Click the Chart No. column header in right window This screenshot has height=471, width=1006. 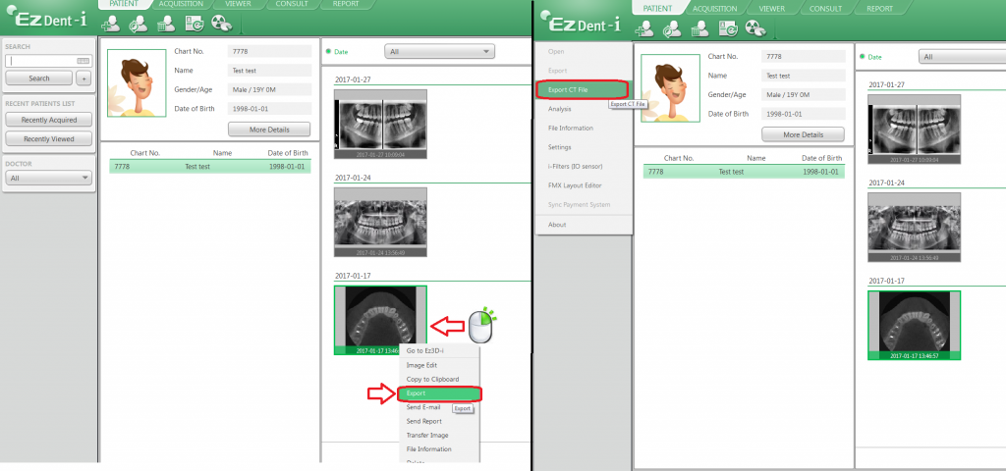click(x=679, y=158)
